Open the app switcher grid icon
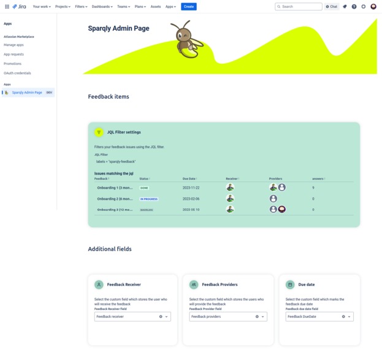The height and width of the screenshot is (351, 382). click(x=7, y=7)
